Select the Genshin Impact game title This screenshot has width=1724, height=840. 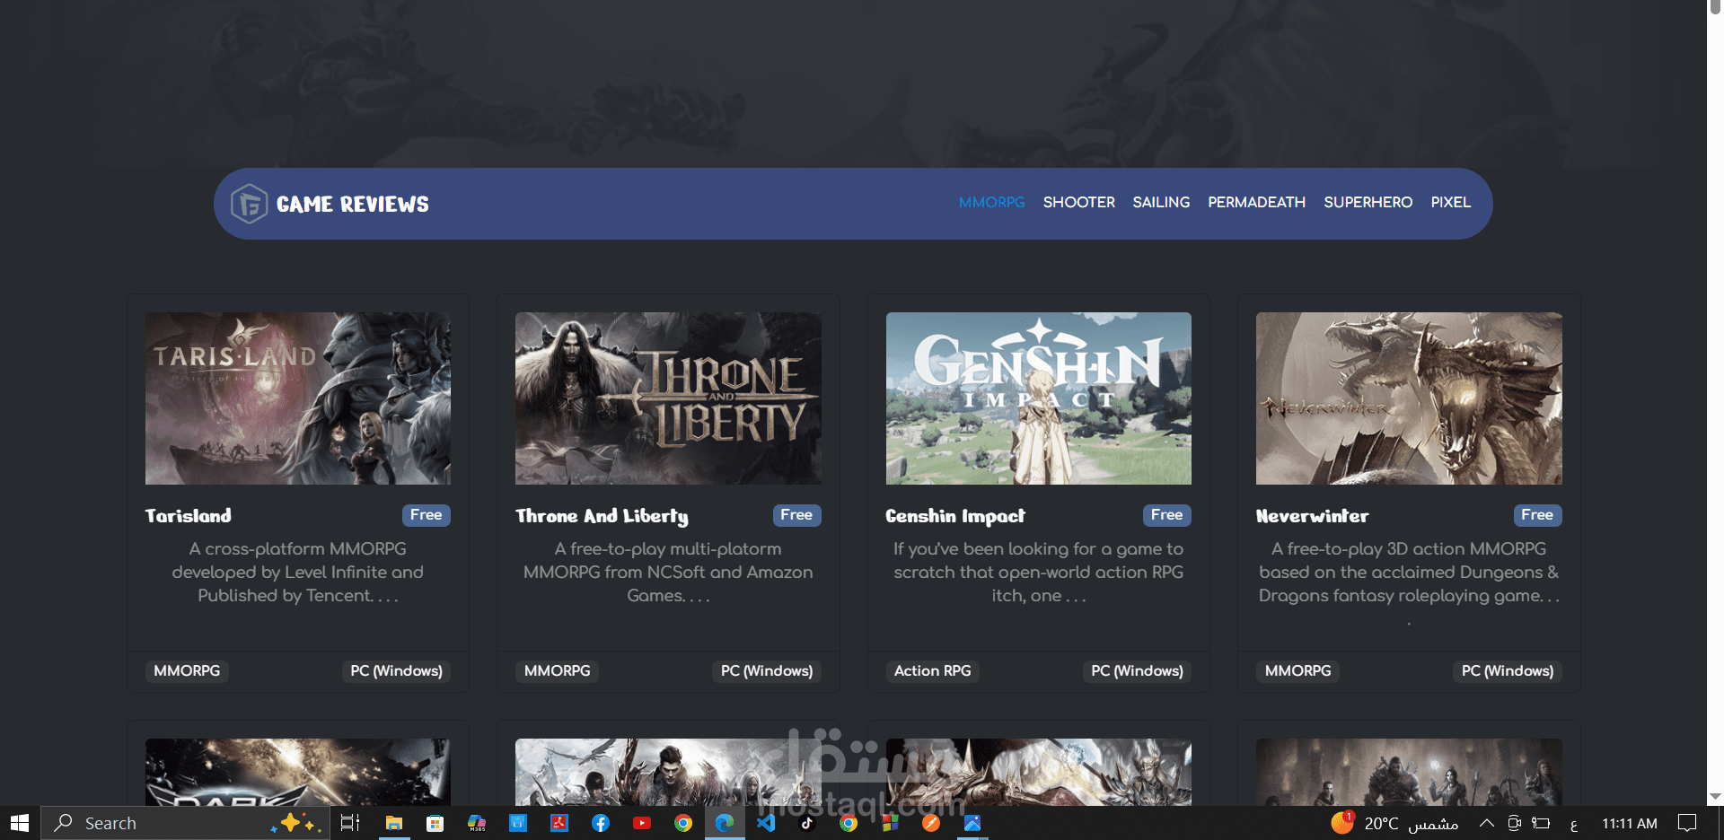(955, 516)
